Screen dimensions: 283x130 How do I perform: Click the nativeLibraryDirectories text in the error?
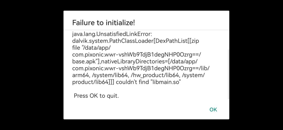[134, 62]
